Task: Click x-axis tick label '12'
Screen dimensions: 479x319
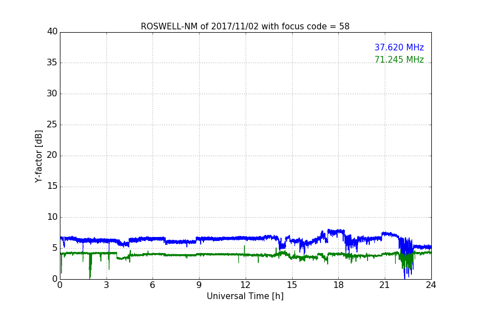Action: click(245, 285)
